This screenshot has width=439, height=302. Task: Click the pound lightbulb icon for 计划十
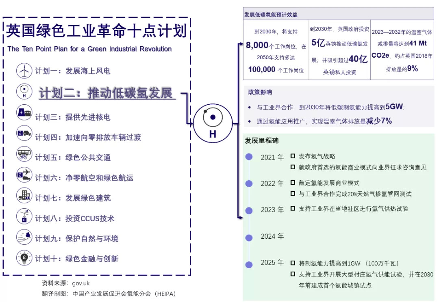click(24, 257)
